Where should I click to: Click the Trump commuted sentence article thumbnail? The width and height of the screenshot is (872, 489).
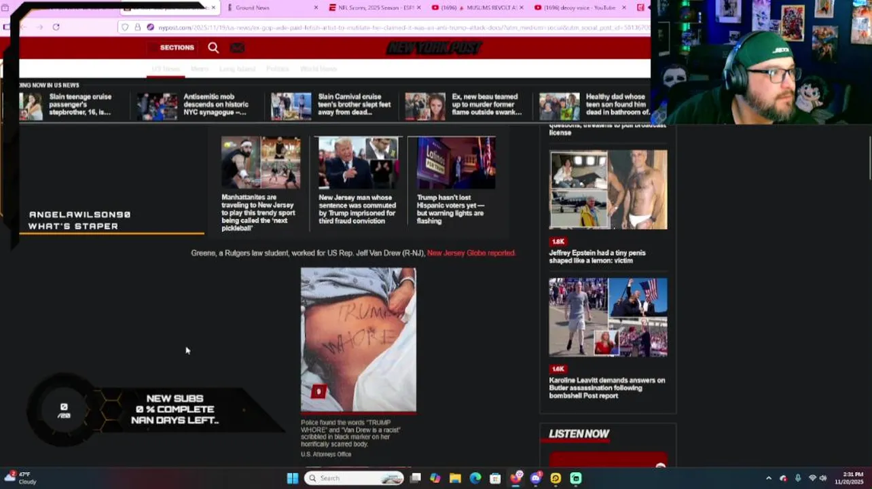(359, 162)
